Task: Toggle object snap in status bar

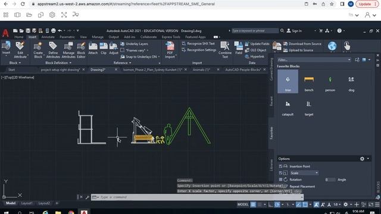Action: point(305,204)
